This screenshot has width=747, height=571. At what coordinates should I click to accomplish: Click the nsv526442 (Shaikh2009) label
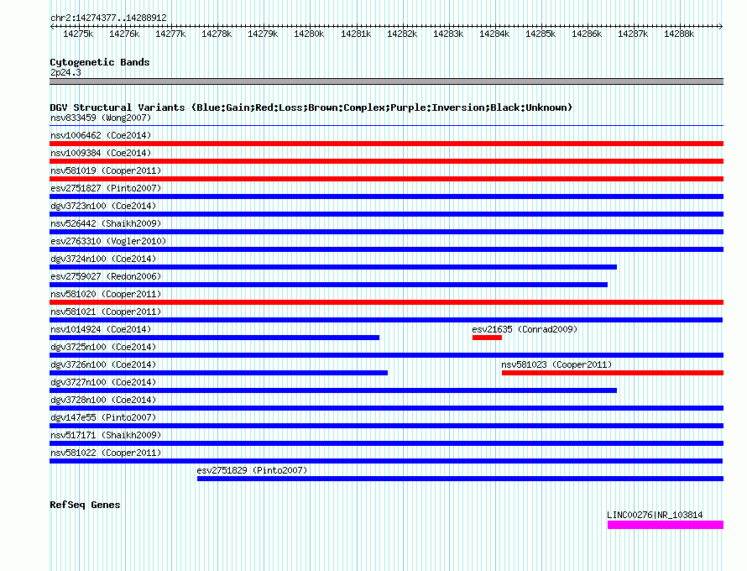pyautogui.click(x=106, y=223)
